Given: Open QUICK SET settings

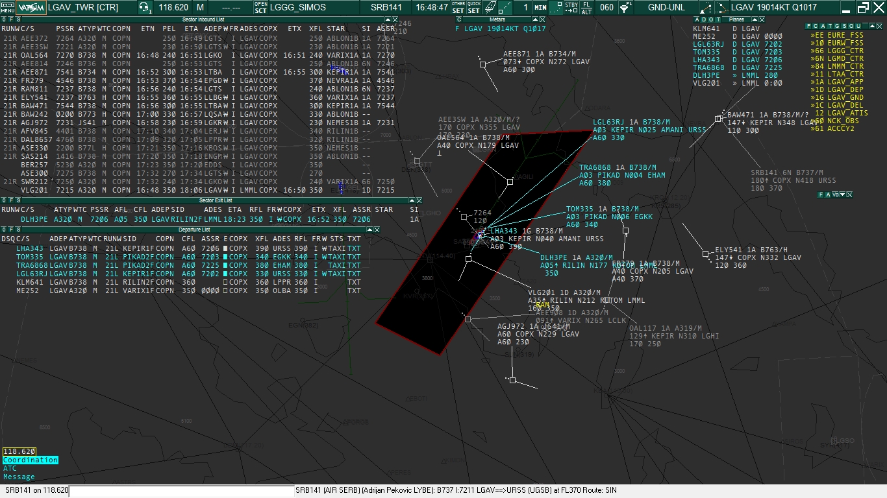Looking at the screenshot, I should [x=474, y=8].
